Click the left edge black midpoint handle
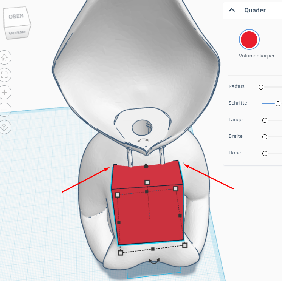Image resolution: width=282 pixels, height=281 pixels. (x=119, y=222)
